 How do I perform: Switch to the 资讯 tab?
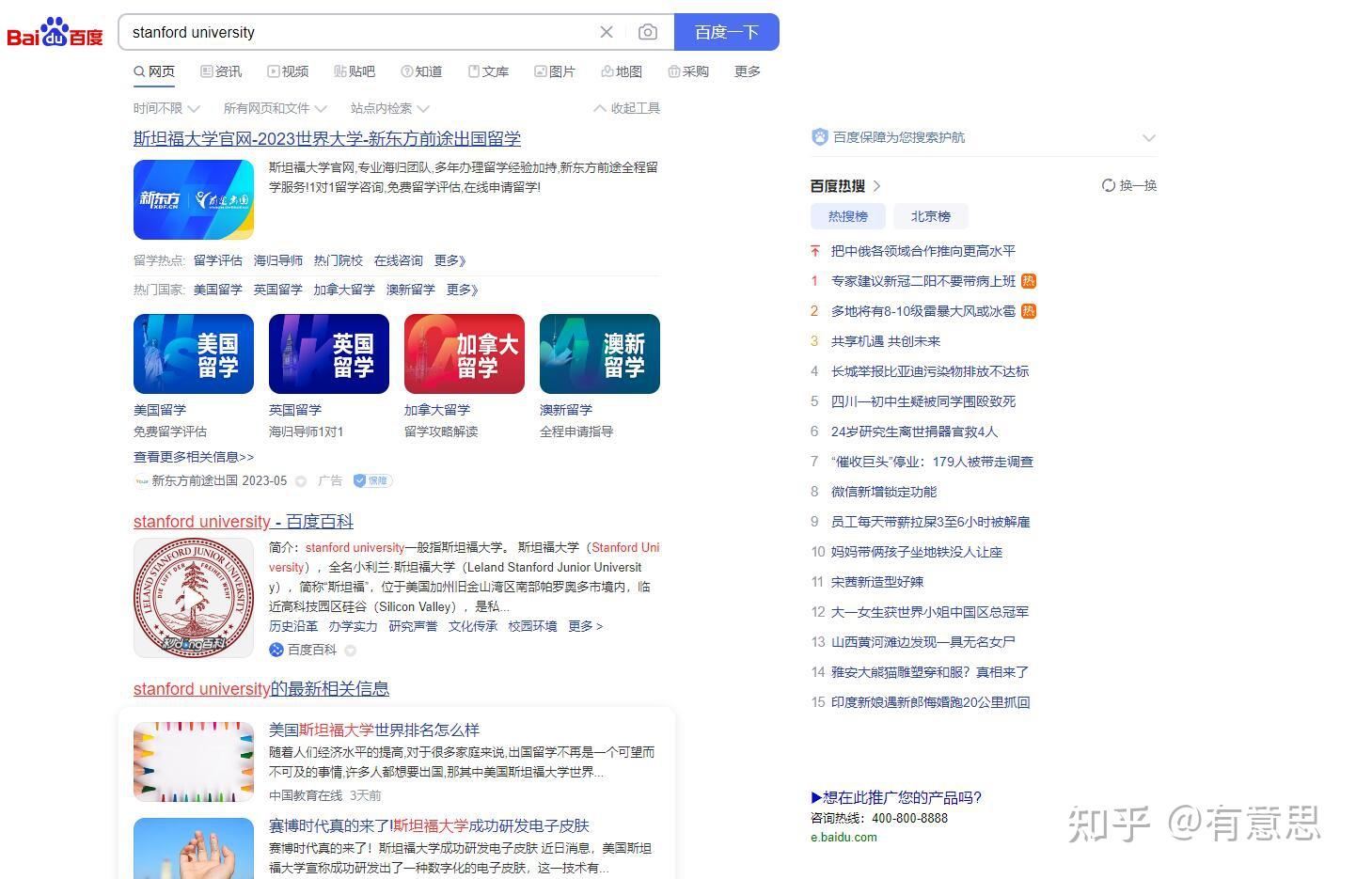(221, 71)
